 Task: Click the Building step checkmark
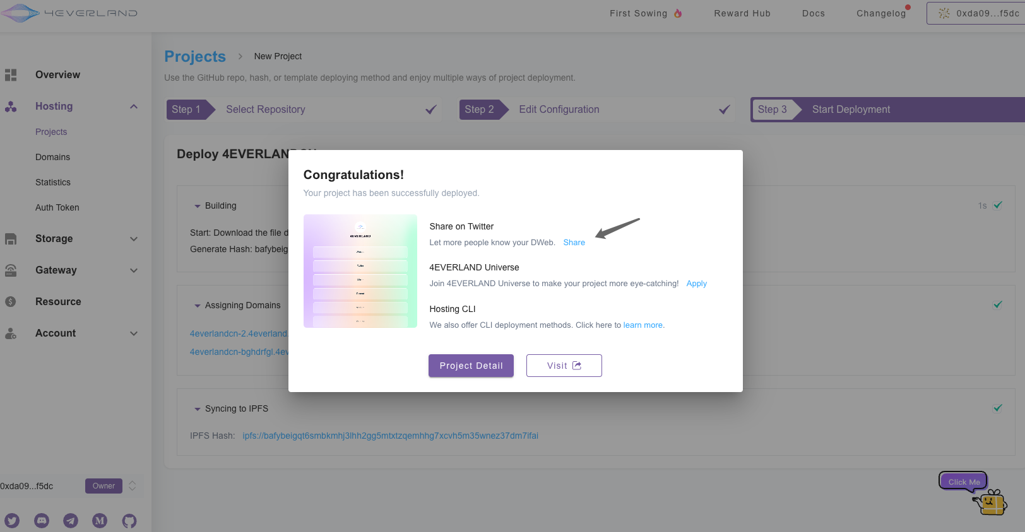pos(998,205)
